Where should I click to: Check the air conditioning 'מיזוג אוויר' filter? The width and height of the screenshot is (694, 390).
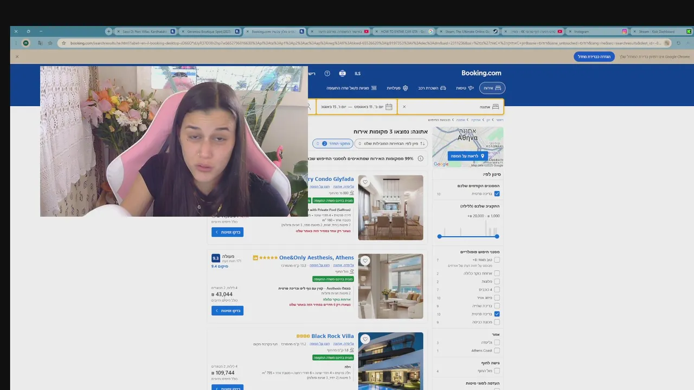pos(497,298)
